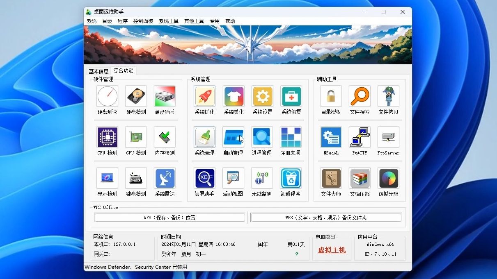
Task: Click the Windows x64 platform text
Action: click(380, 244)
